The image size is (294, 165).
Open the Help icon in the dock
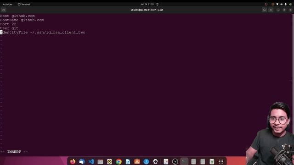146,161
